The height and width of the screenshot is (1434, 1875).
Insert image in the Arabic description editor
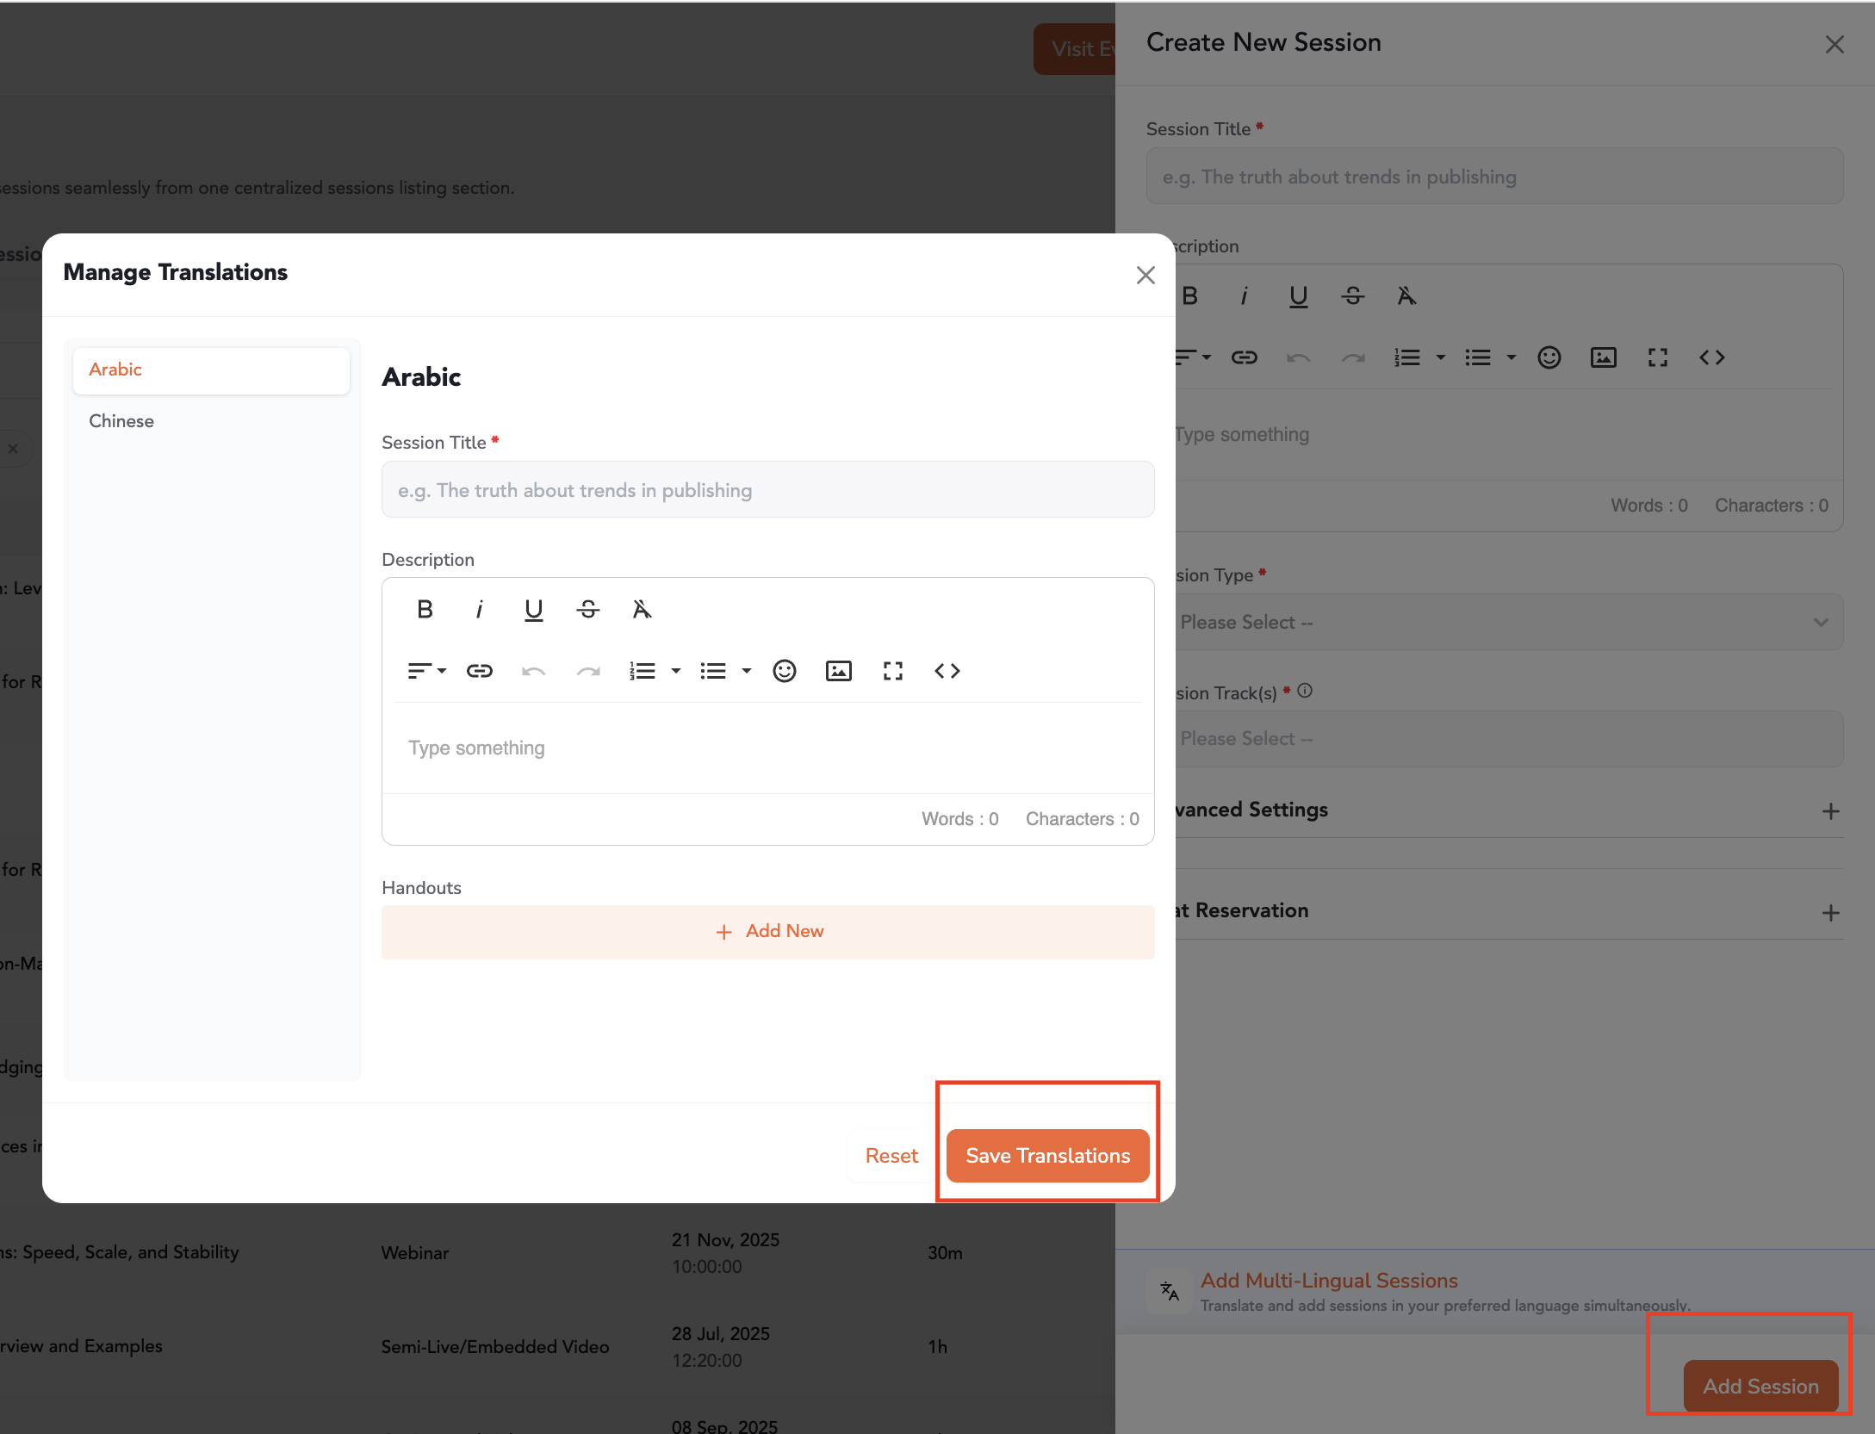838,671
